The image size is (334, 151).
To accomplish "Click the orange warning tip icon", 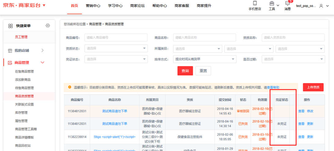I will point(69,87).
